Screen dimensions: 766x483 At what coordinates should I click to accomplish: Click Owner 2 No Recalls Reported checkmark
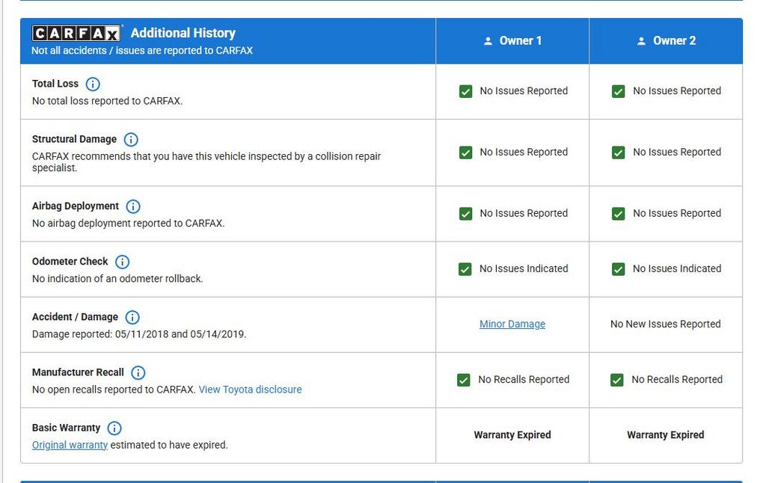(617, 380)
